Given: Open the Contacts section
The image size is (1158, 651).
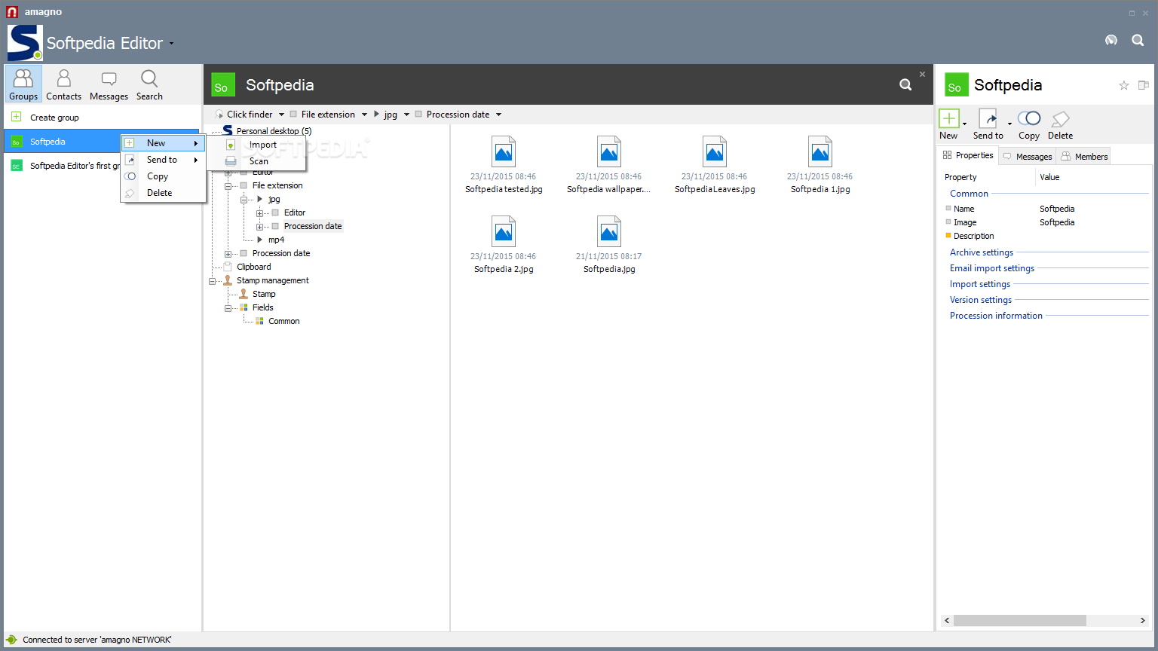Looking at the screenshot, I should 64,84.
